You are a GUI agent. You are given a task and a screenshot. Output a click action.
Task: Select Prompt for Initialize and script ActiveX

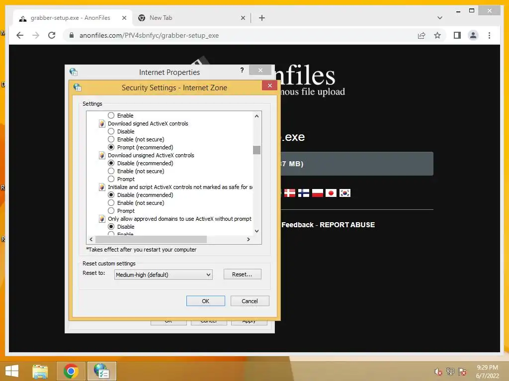(111, 210)
